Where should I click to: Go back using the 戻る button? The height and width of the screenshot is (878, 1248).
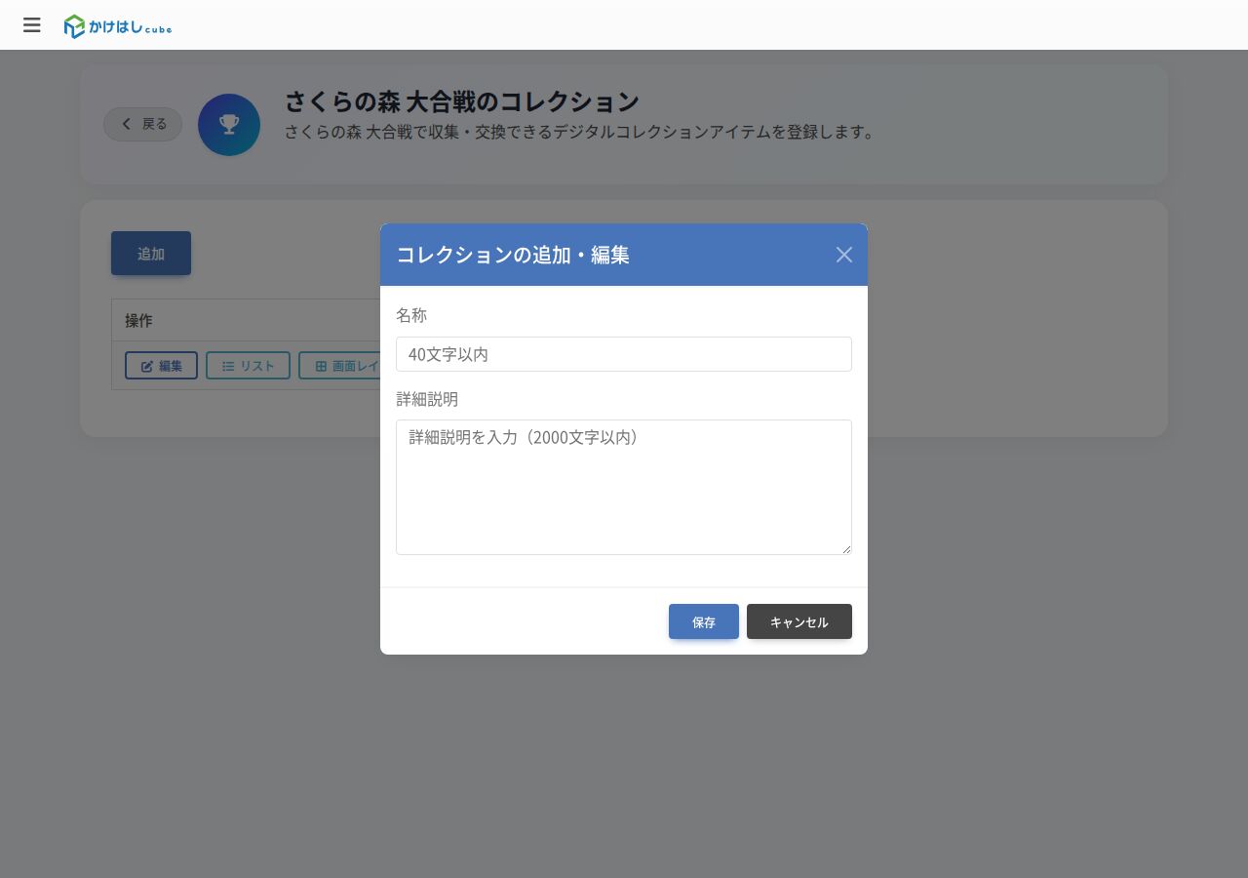[x=143, y=124]
